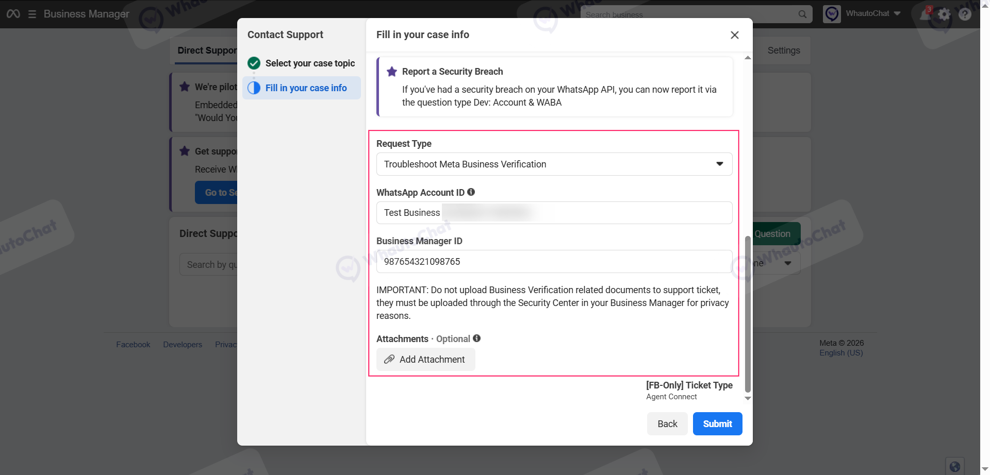This screenshot has width=990, height=475.
Task: Open the notifications bell icon
Action: 926,14
